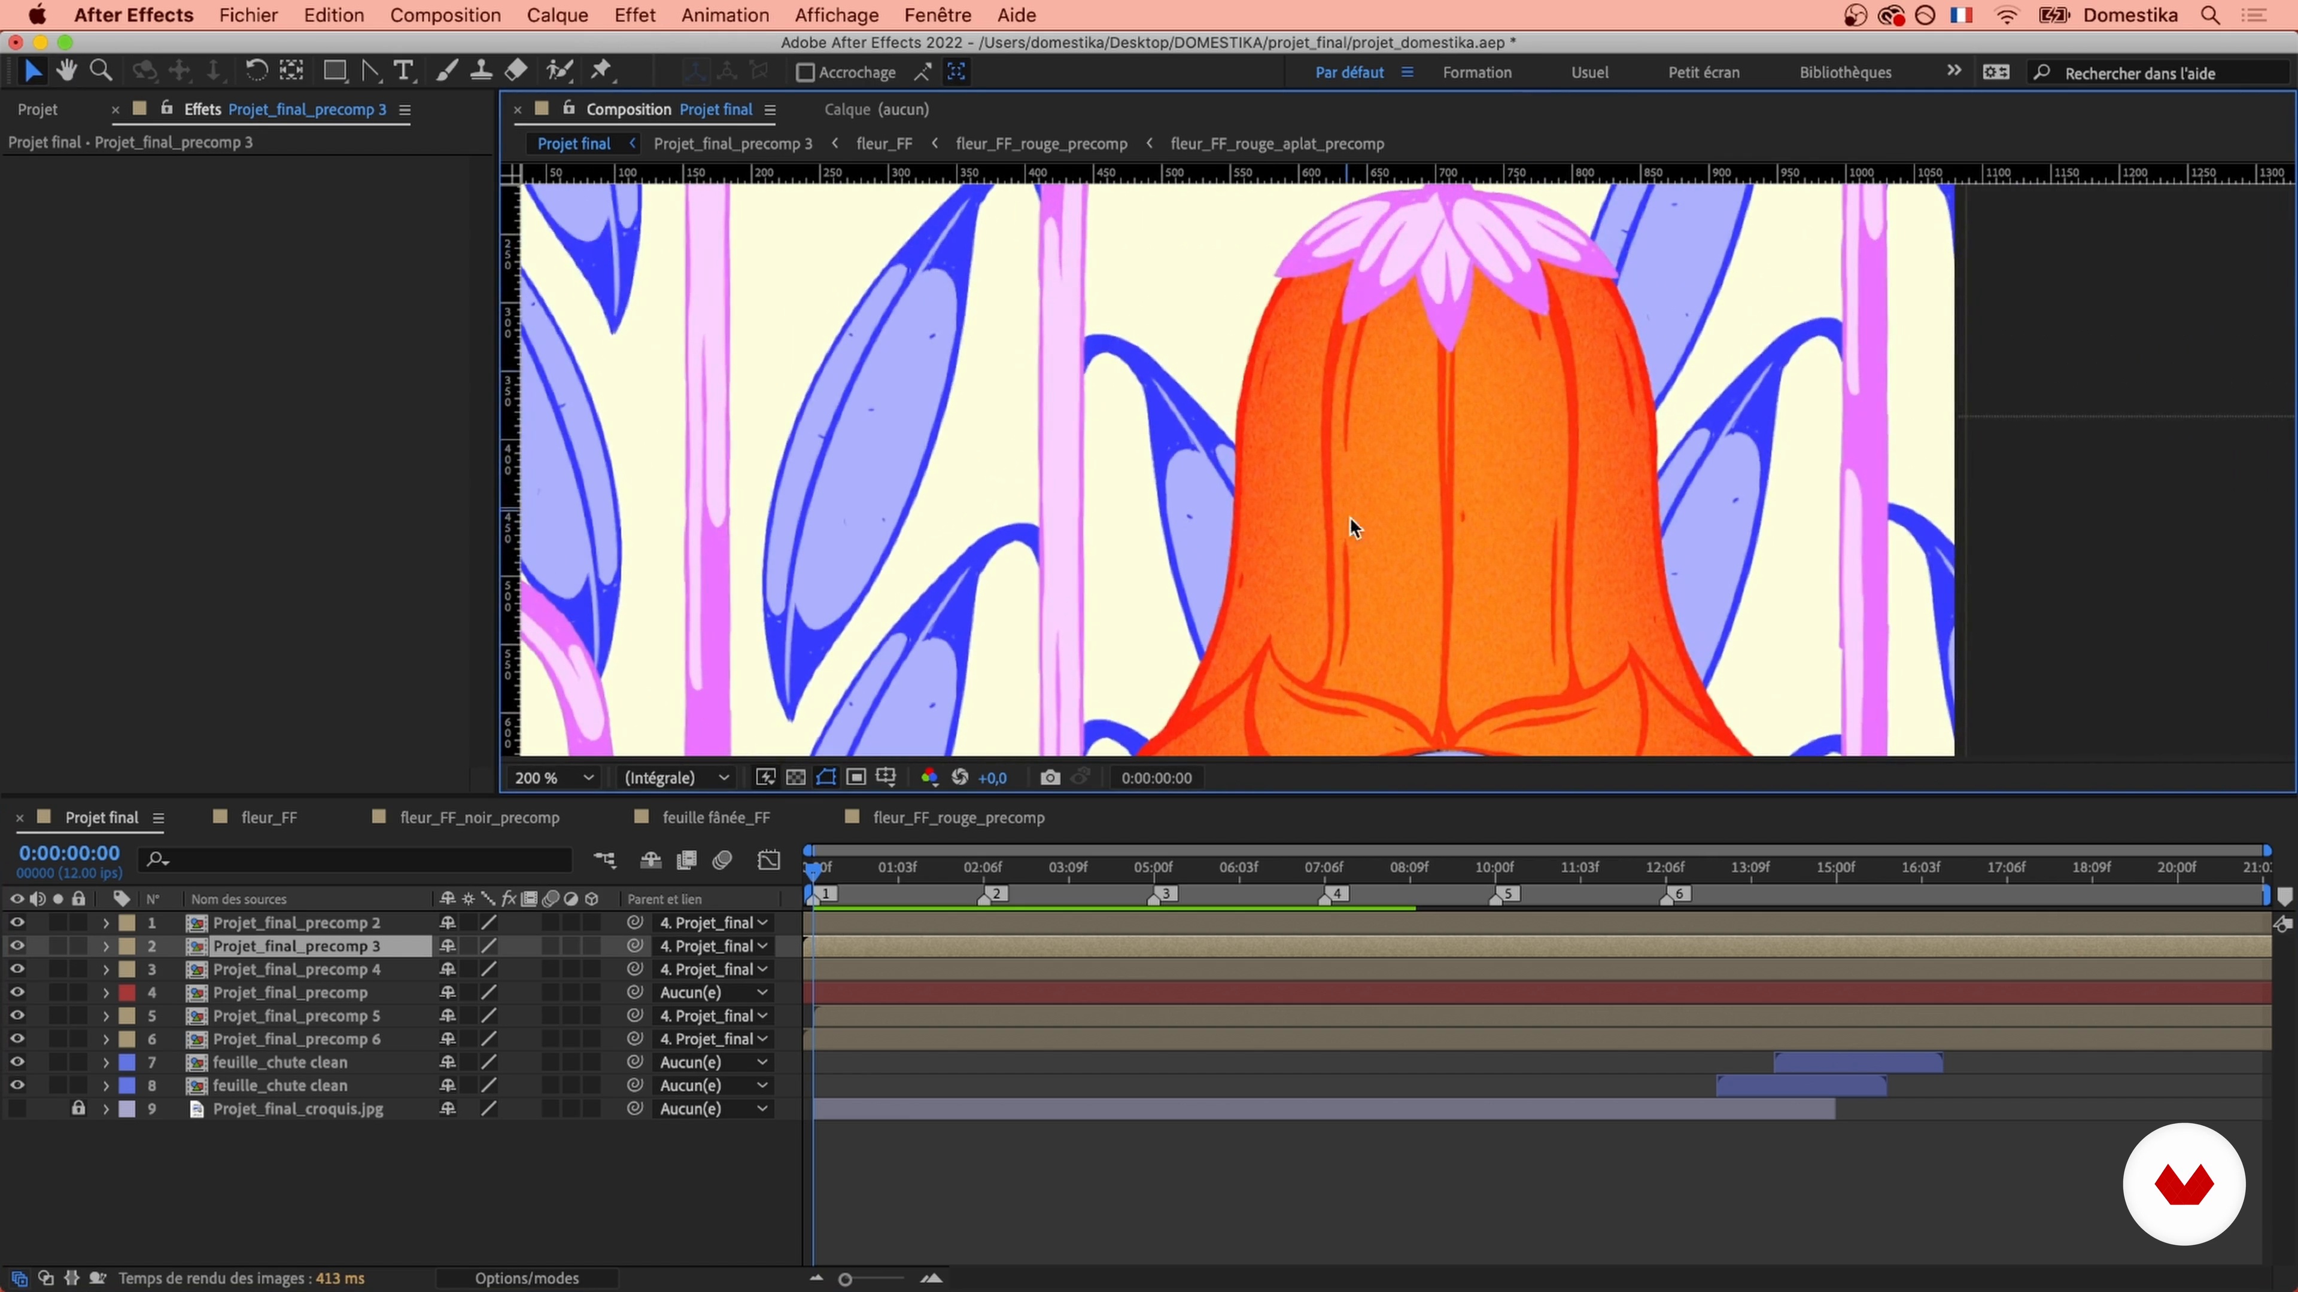This screenshot has height=1292, width=2298.
Task: Select the Brush tool
Action: point(447,71)
